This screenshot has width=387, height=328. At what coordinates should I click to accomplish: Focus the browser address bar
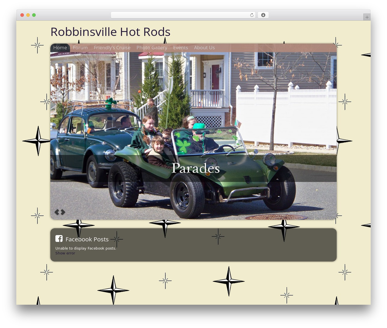coord(183,15)
